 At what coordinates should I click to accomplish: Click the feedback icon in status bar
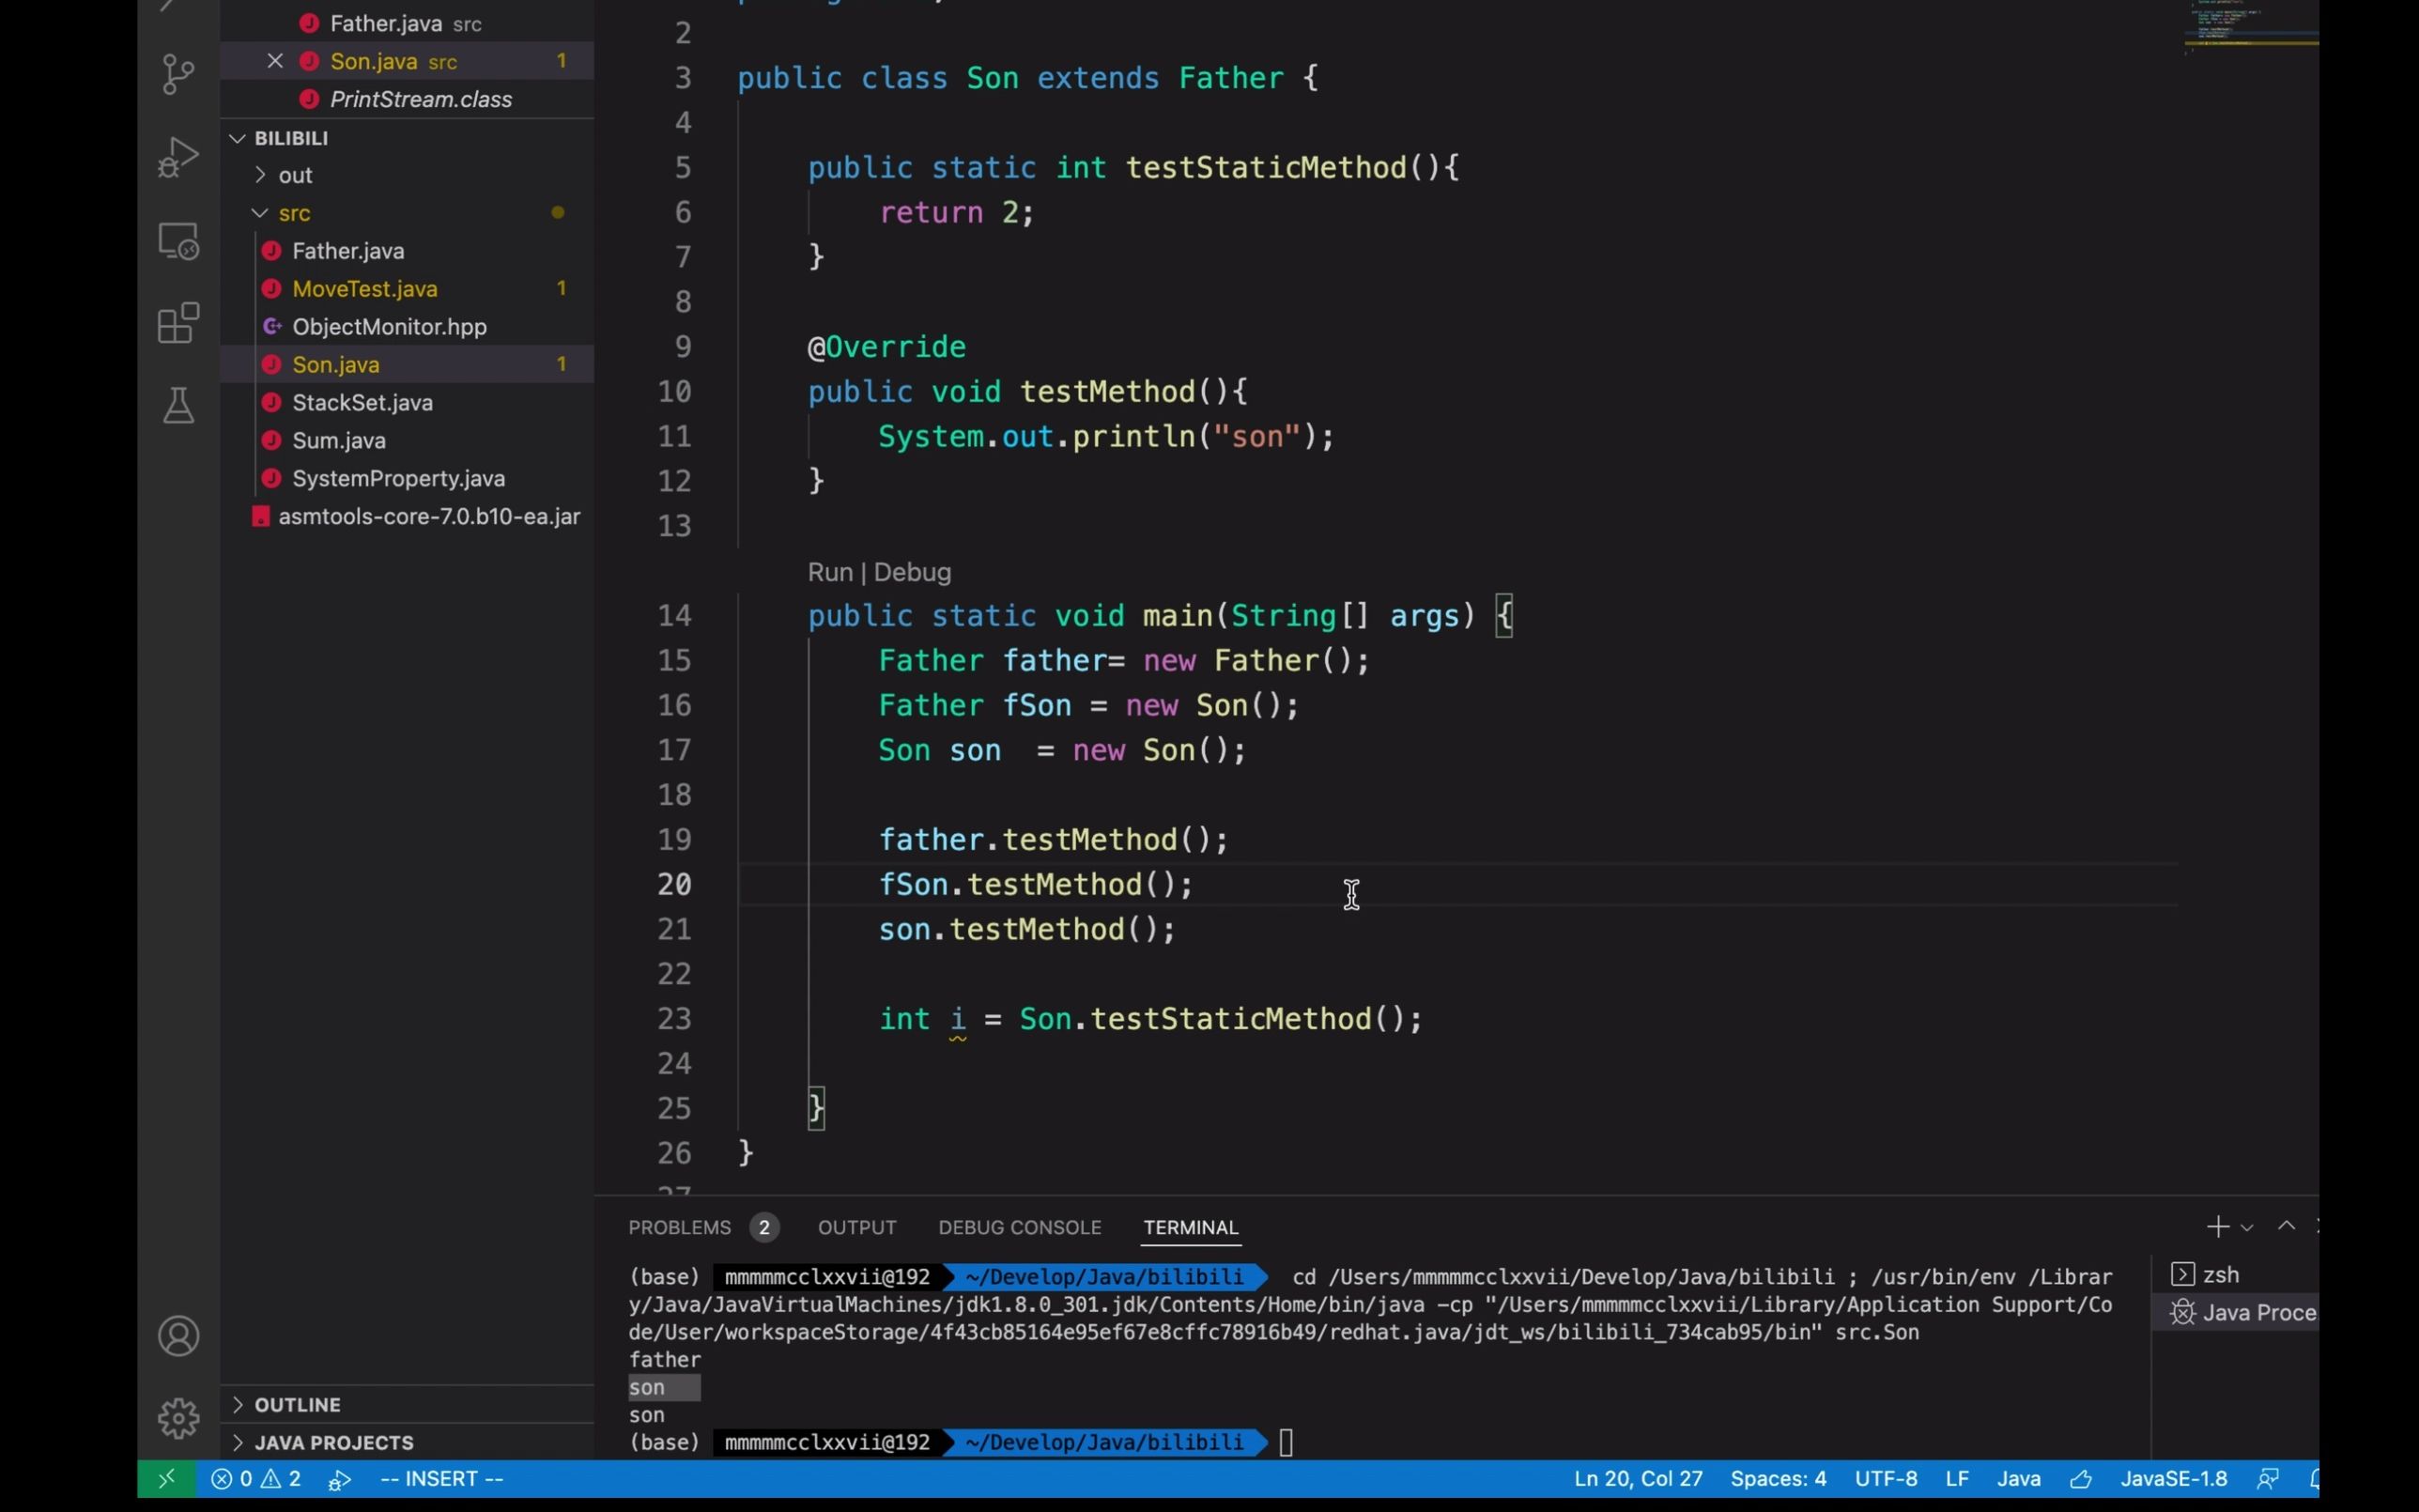click(x=2268, y=1478)
